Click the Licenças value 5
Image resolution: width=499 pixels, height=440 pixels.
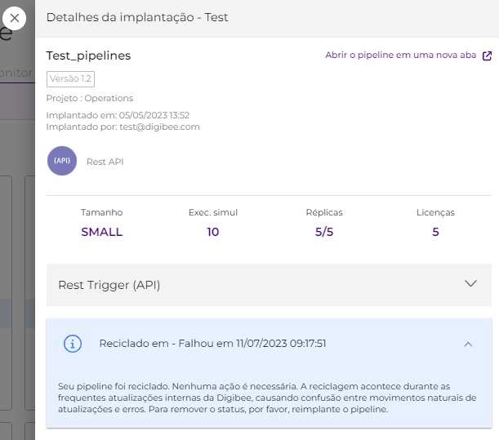pos(435,232)
